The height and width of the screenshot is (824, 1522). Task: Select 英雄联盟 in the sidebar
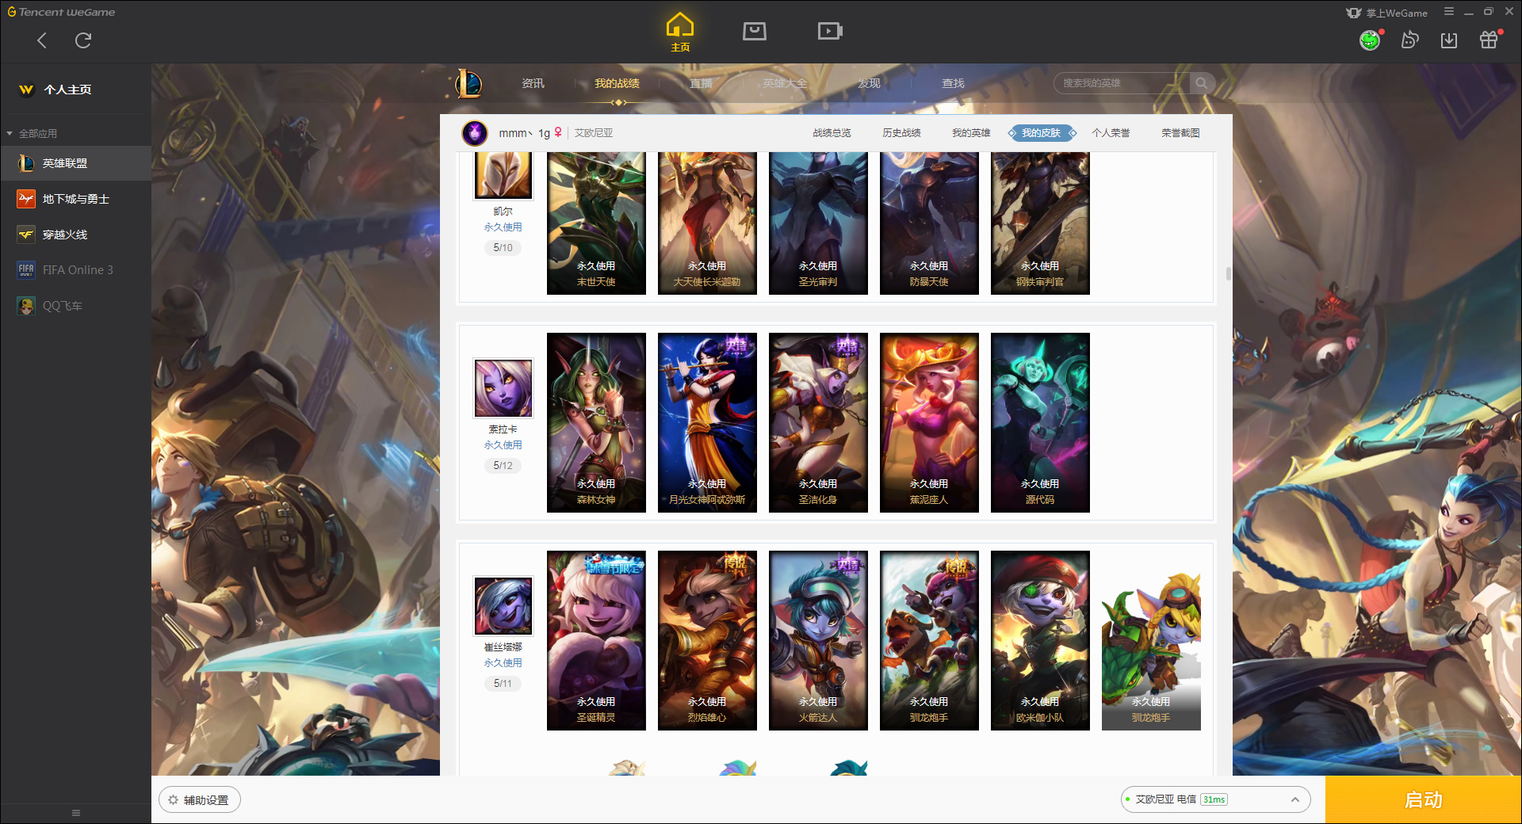coord(75,163)
